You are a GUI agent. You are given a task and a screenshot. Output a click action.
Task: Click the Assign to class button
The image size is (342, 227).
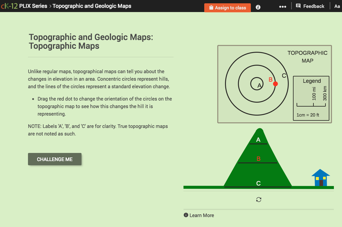pyautogui.click(x=227, y=8)
